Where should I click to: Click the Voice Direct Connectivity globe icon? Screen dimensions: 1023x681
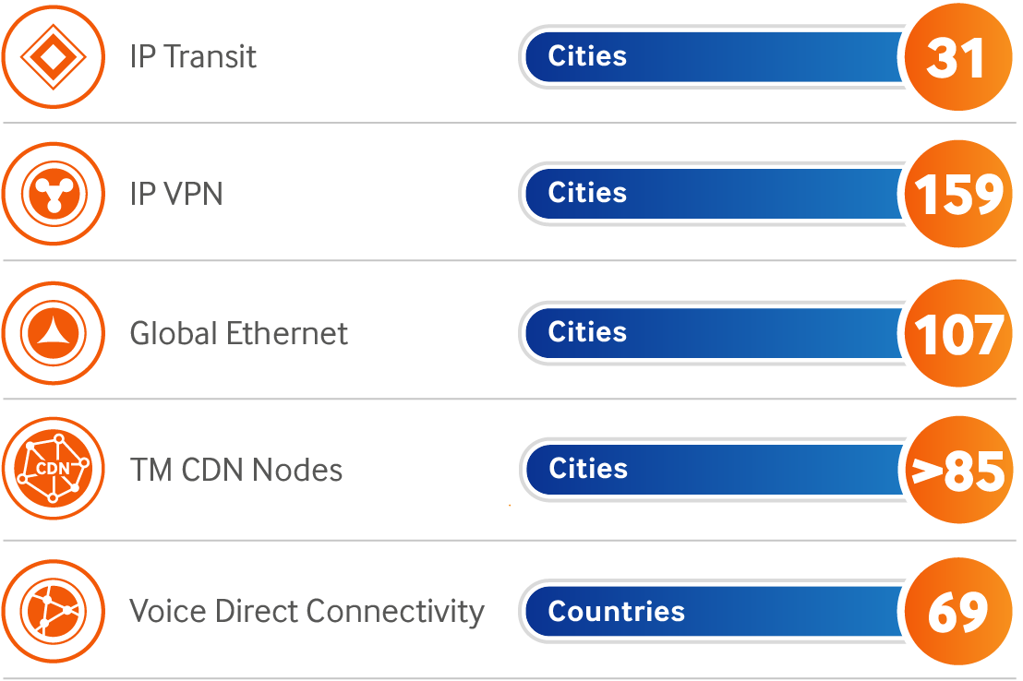pyautogui.click(x=53, y=610)
